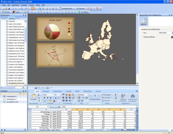
Task: Click Sortieren und Filtern icon
Action: [123, 96]
